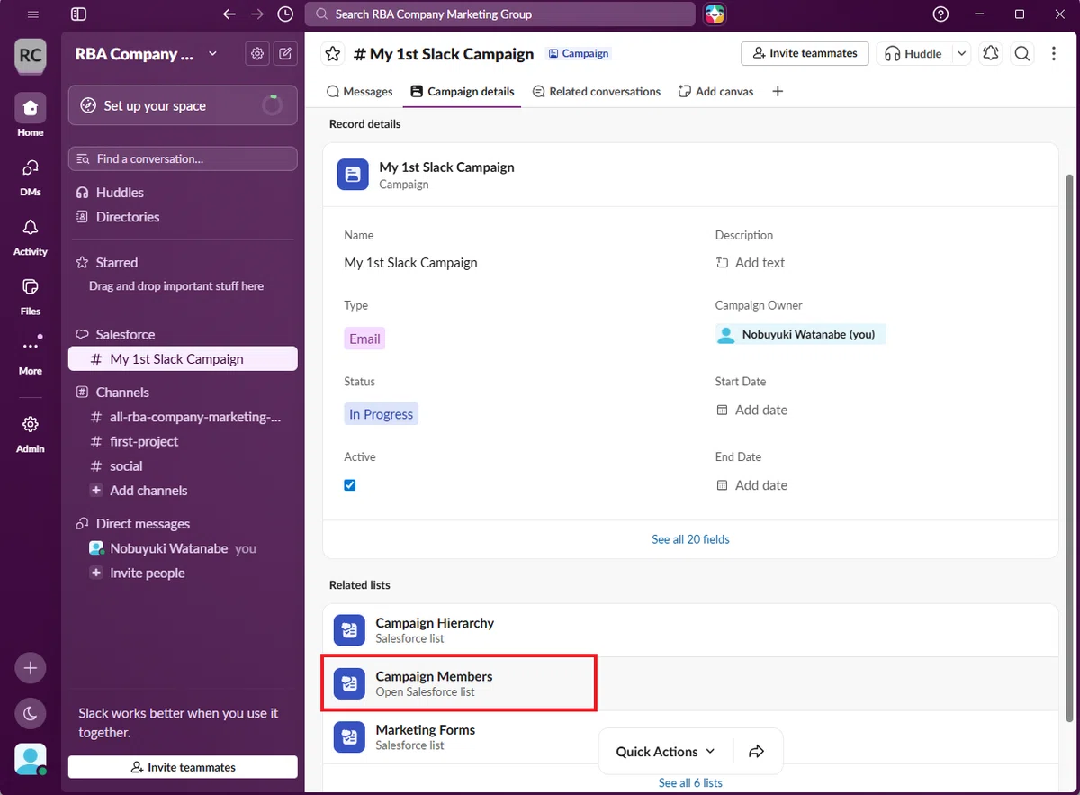Uncheck the Active checkbox

(350, 485)
